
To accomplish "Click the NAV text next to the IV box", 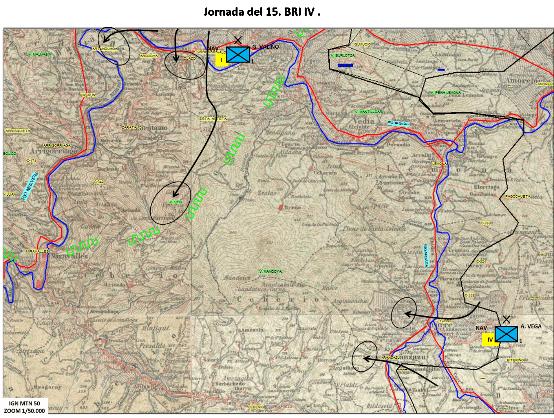I will coord(481,328).
